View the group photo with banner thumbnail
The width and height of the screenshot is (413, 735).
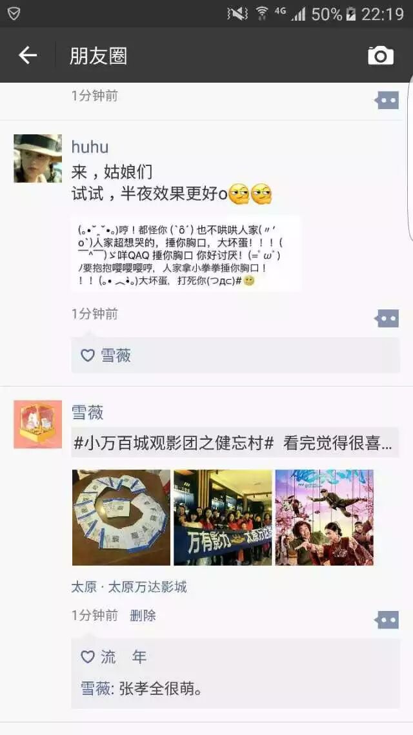[223, 517]
